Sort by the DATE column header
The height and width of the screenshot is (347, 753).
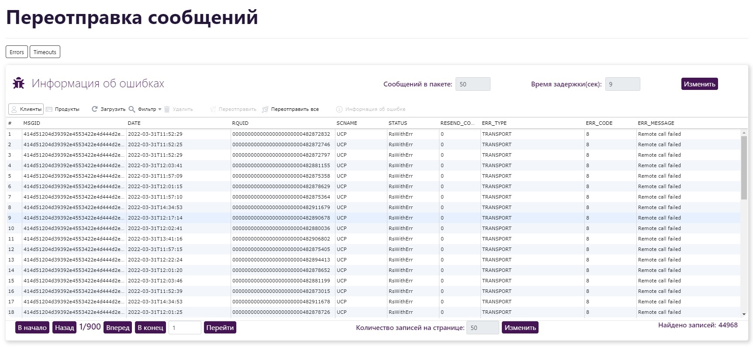tap(134, 123)
